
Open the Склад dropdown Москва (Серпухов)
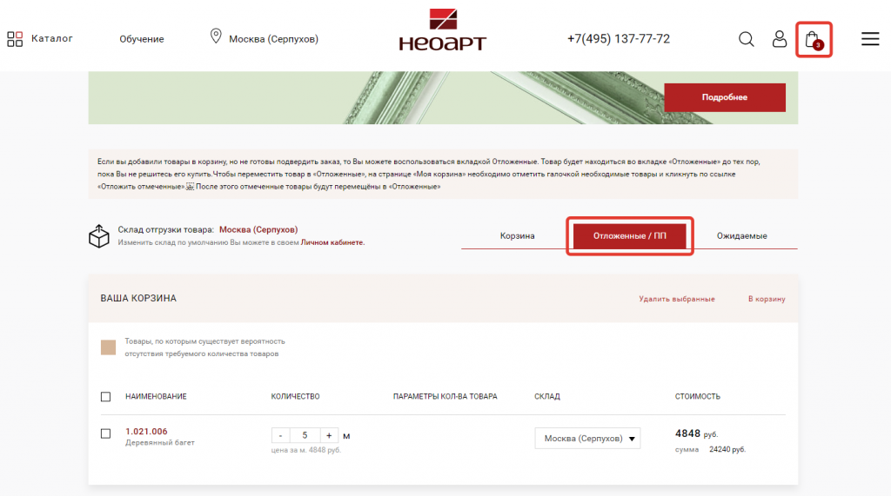coord(587,438)
